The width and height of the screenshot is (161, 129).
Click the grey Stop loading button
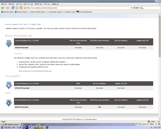click(x=17, y=8)
